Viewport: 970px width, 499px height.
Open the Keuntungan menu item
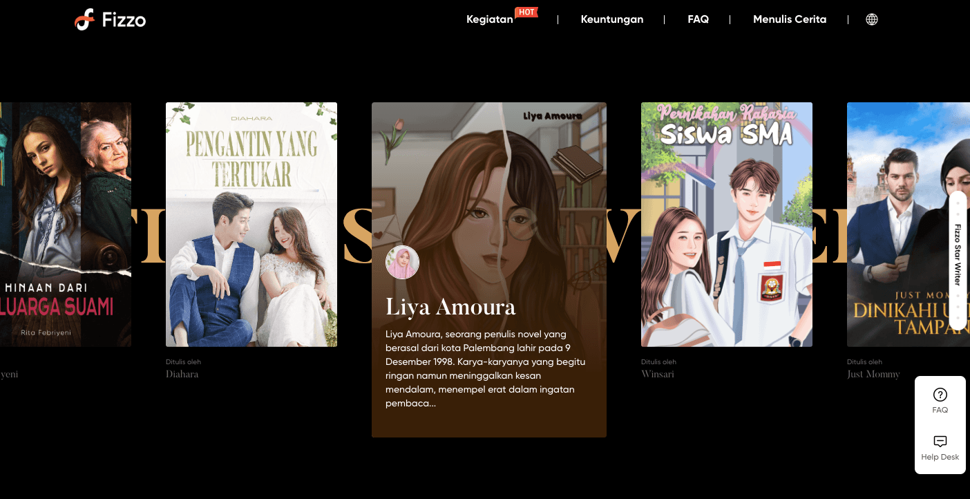click(612, 19)
